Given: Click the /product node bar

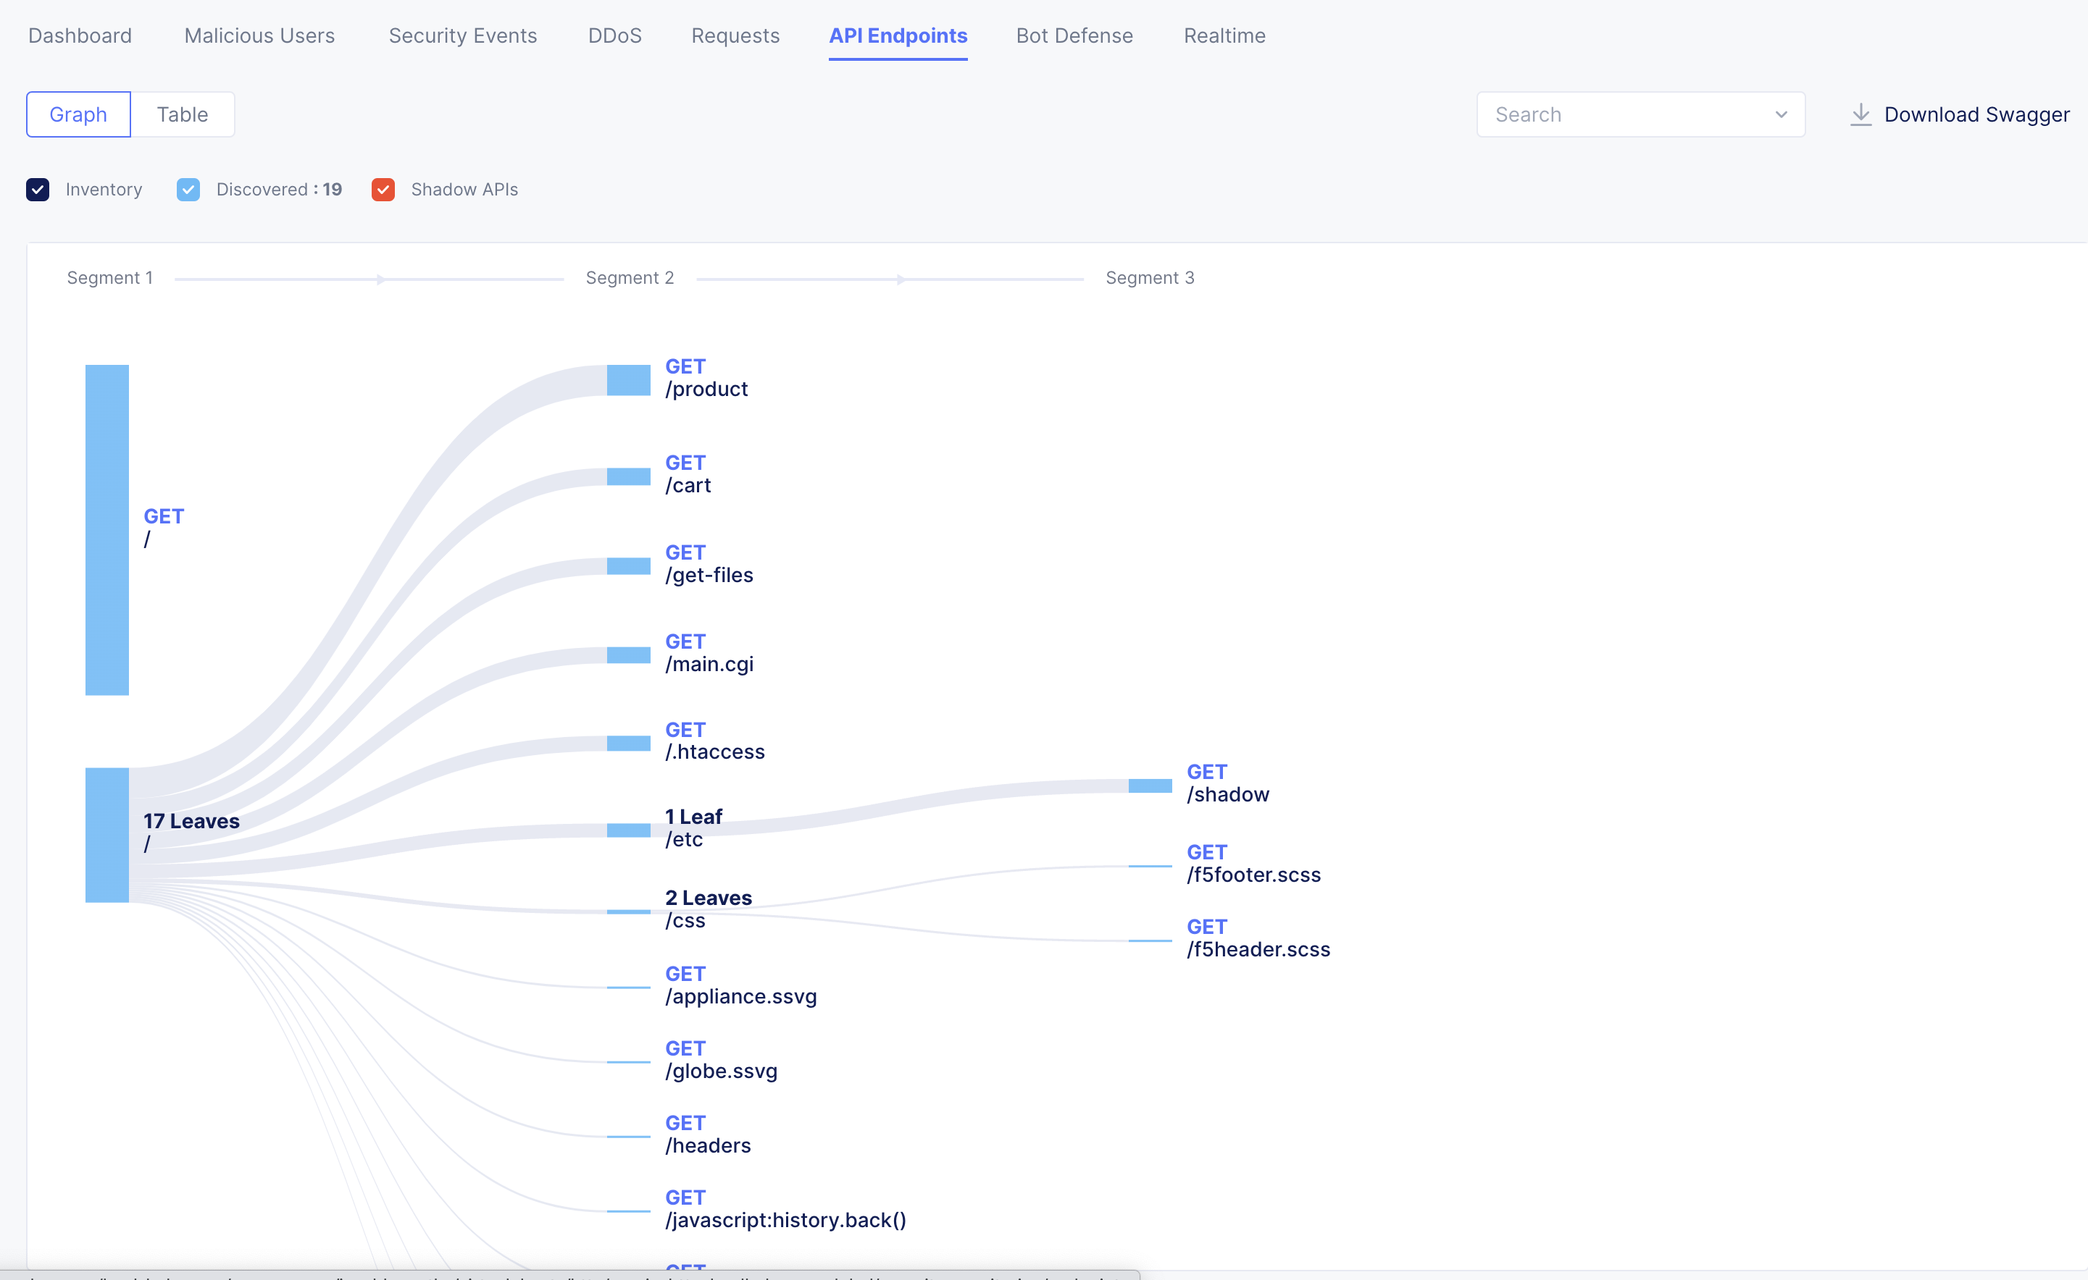Looking at the screenshot, I should coord(628,380).
